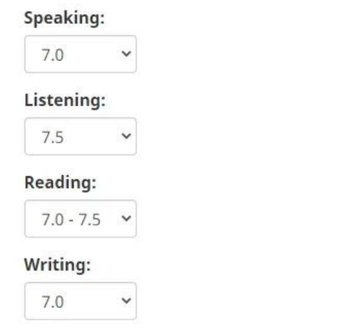Click the chevron arrow in Reading select
Viewport: 358px width, 328px height.
click(x=126, y=218)
